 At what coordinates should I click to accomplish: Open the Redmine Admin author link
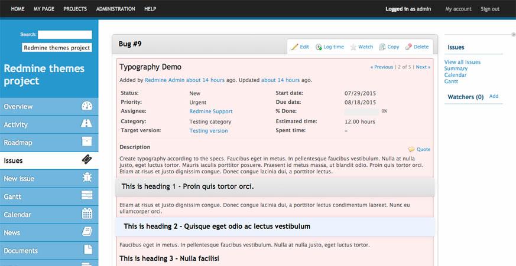coord(164,80)
